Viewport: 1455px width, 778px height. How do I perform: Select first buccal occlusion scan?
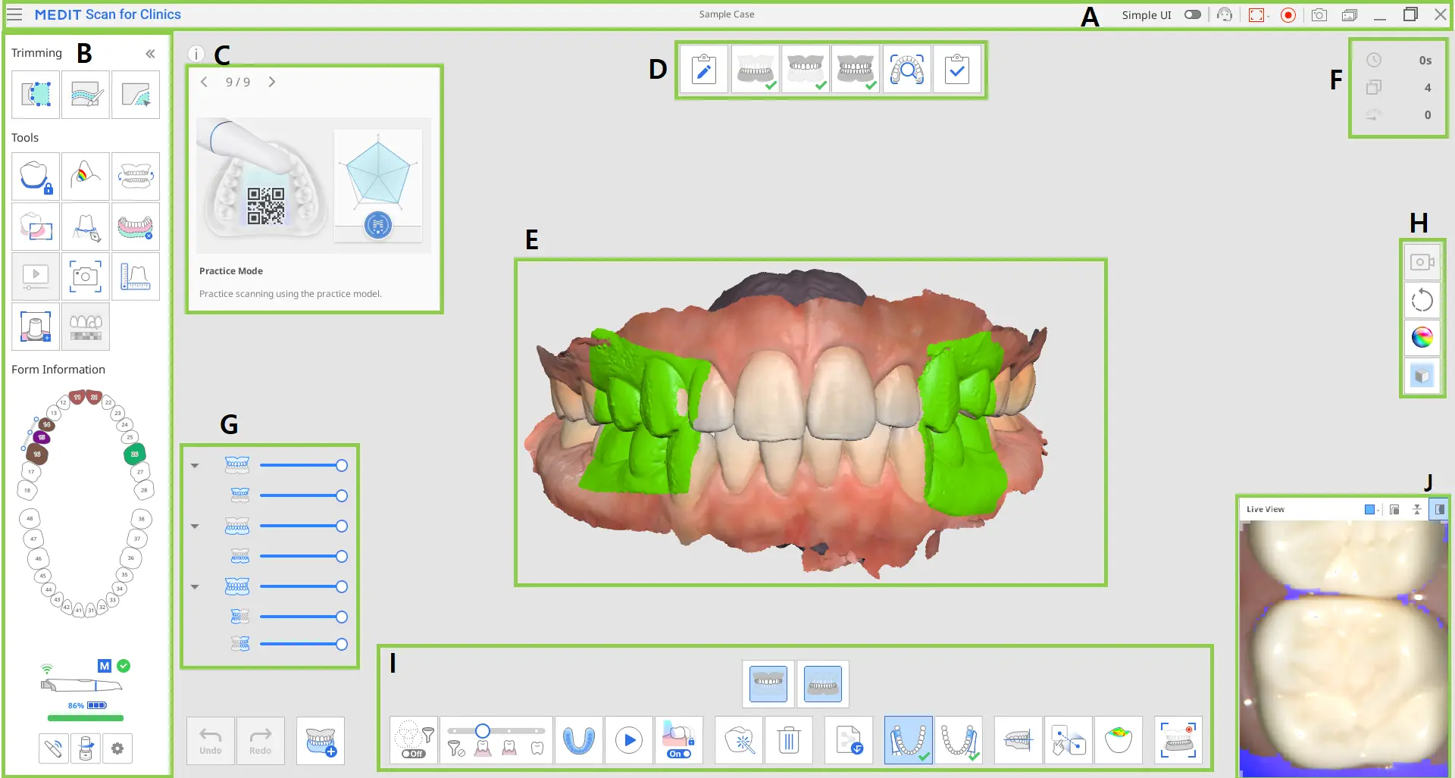coord(909,741)
